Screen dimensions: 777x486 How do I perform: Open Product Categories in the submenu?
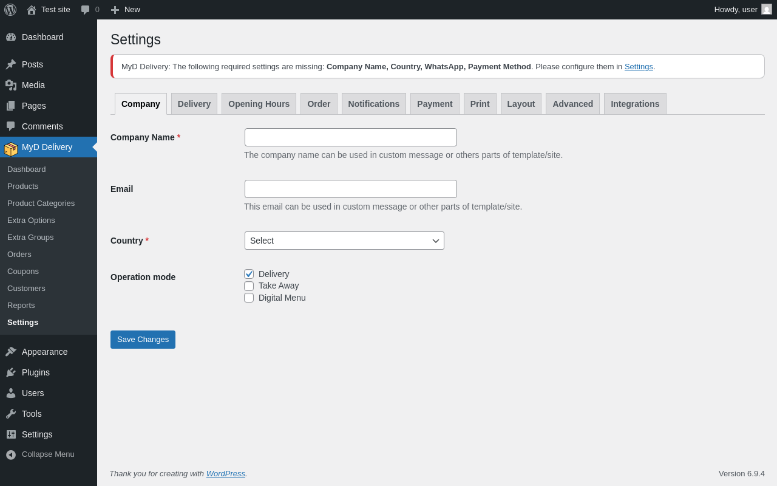coord(41,204)
